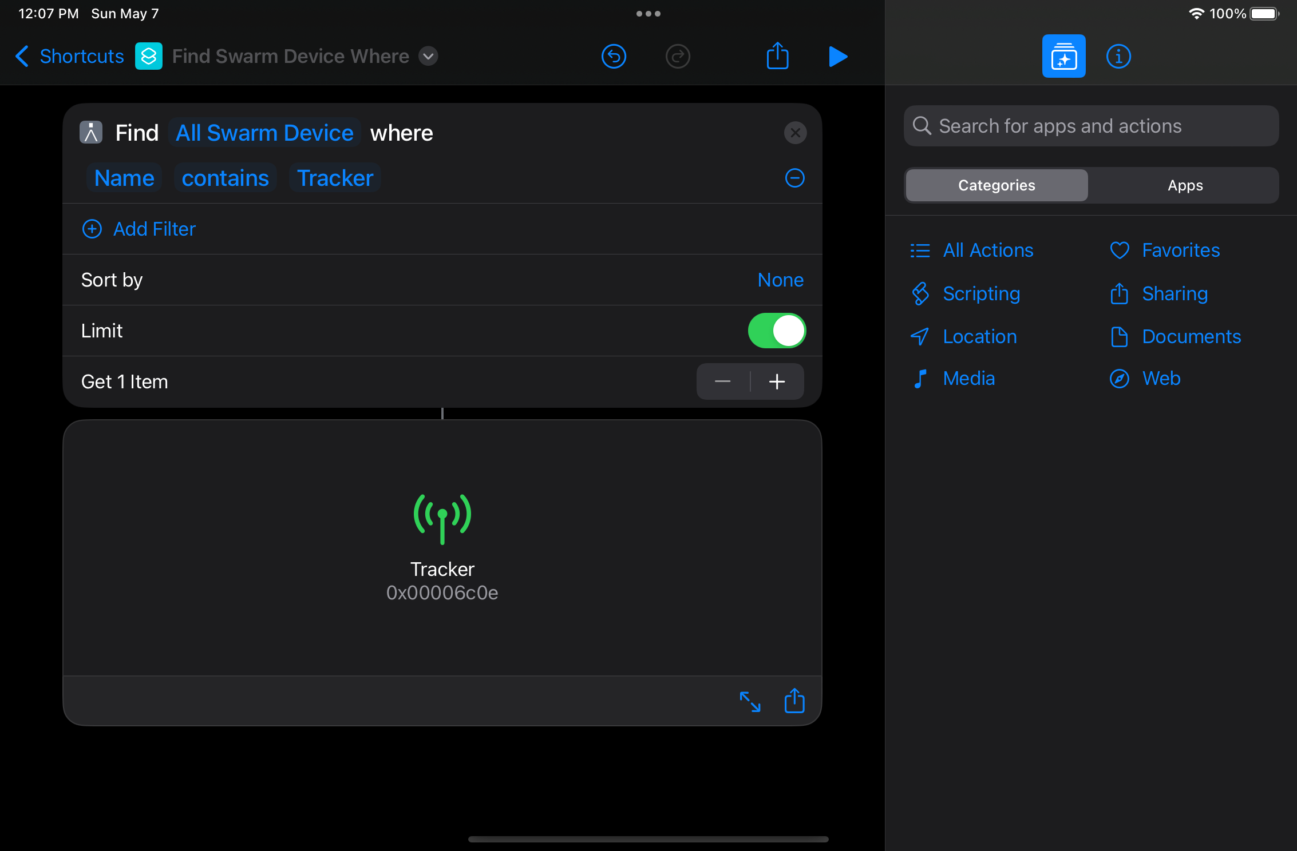Expand the Tracker result preview to fullscreen
The image size is (1297, 851).
[750, 702]
